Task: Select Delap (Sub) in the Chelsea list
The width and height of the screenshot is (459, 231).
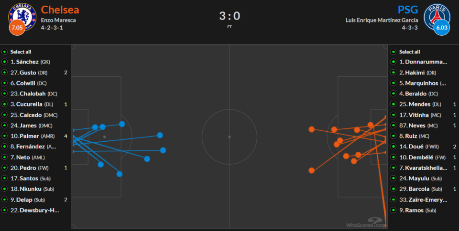Action: pyautogui.click(x=28, y=200)
